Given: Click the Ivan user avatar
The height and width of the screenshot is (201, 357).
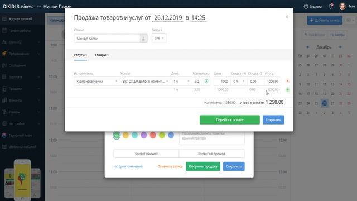Looking at the screenshot, I should point(342,6).
